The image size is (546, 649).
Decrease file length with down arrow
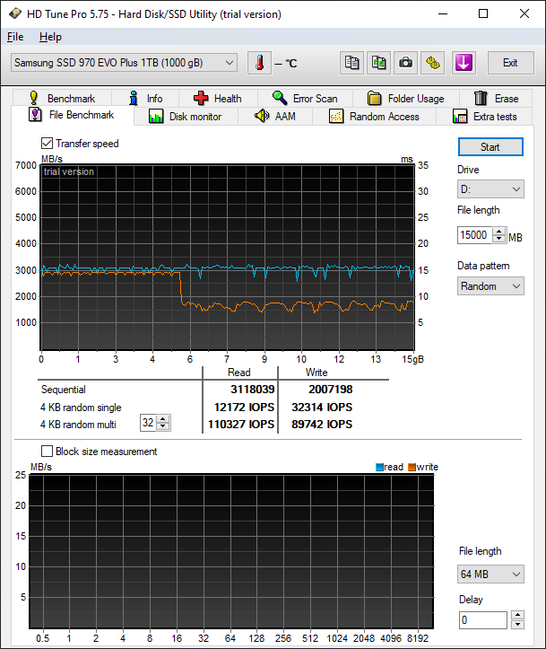pos(499,239)
